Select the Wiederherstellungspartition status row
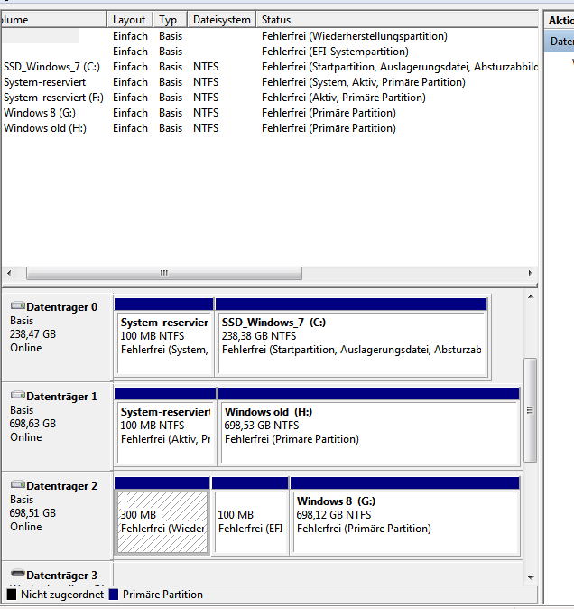 [x=270, y=36]
